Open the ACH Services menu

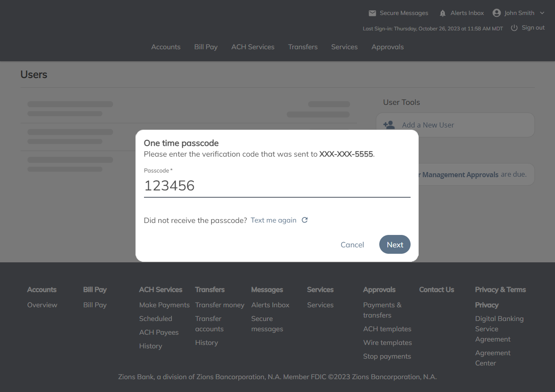point(253,47)
